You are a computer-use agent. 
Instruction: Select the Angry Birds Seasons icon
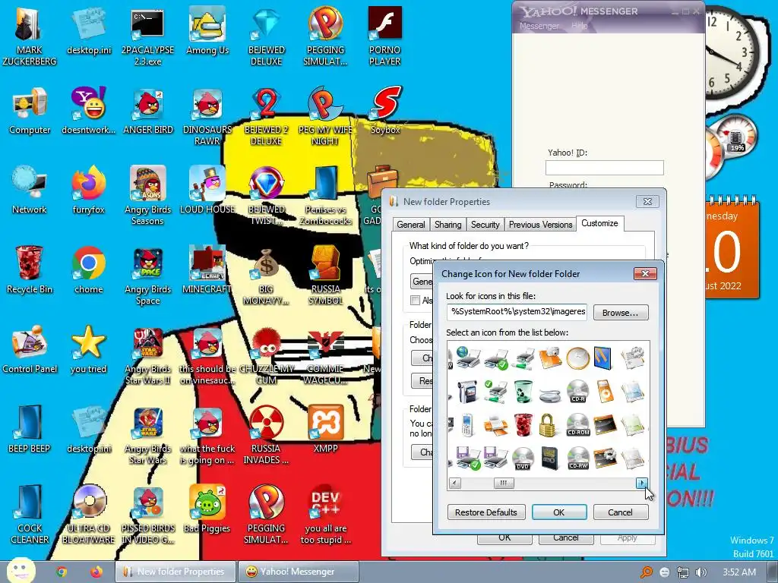[148, 197]
